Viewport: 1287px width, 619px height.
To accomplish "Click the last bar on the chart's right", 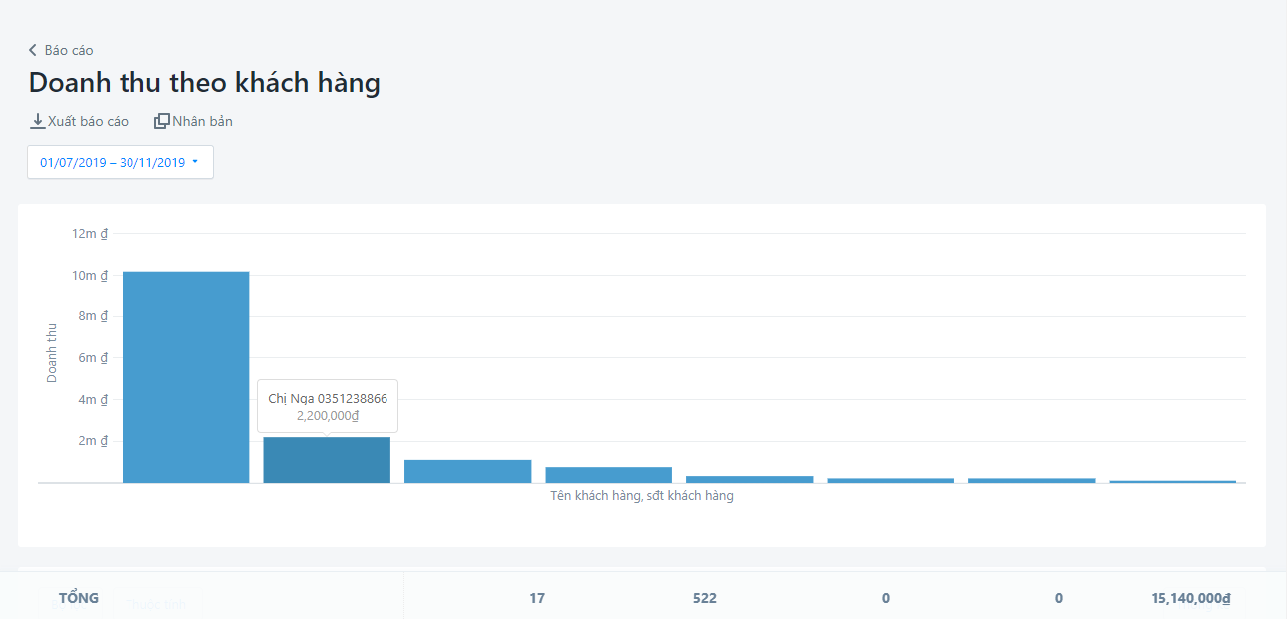I will (x=1172, y=482).
